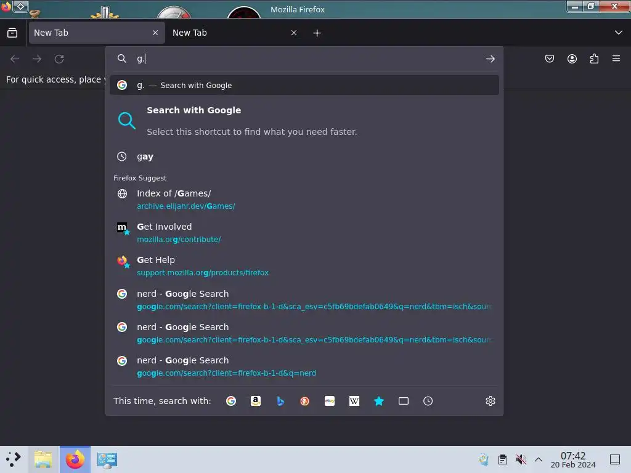Open the google.com/search?client=firefox-b-1-d&q=nerd suggestion

point(304,366)
